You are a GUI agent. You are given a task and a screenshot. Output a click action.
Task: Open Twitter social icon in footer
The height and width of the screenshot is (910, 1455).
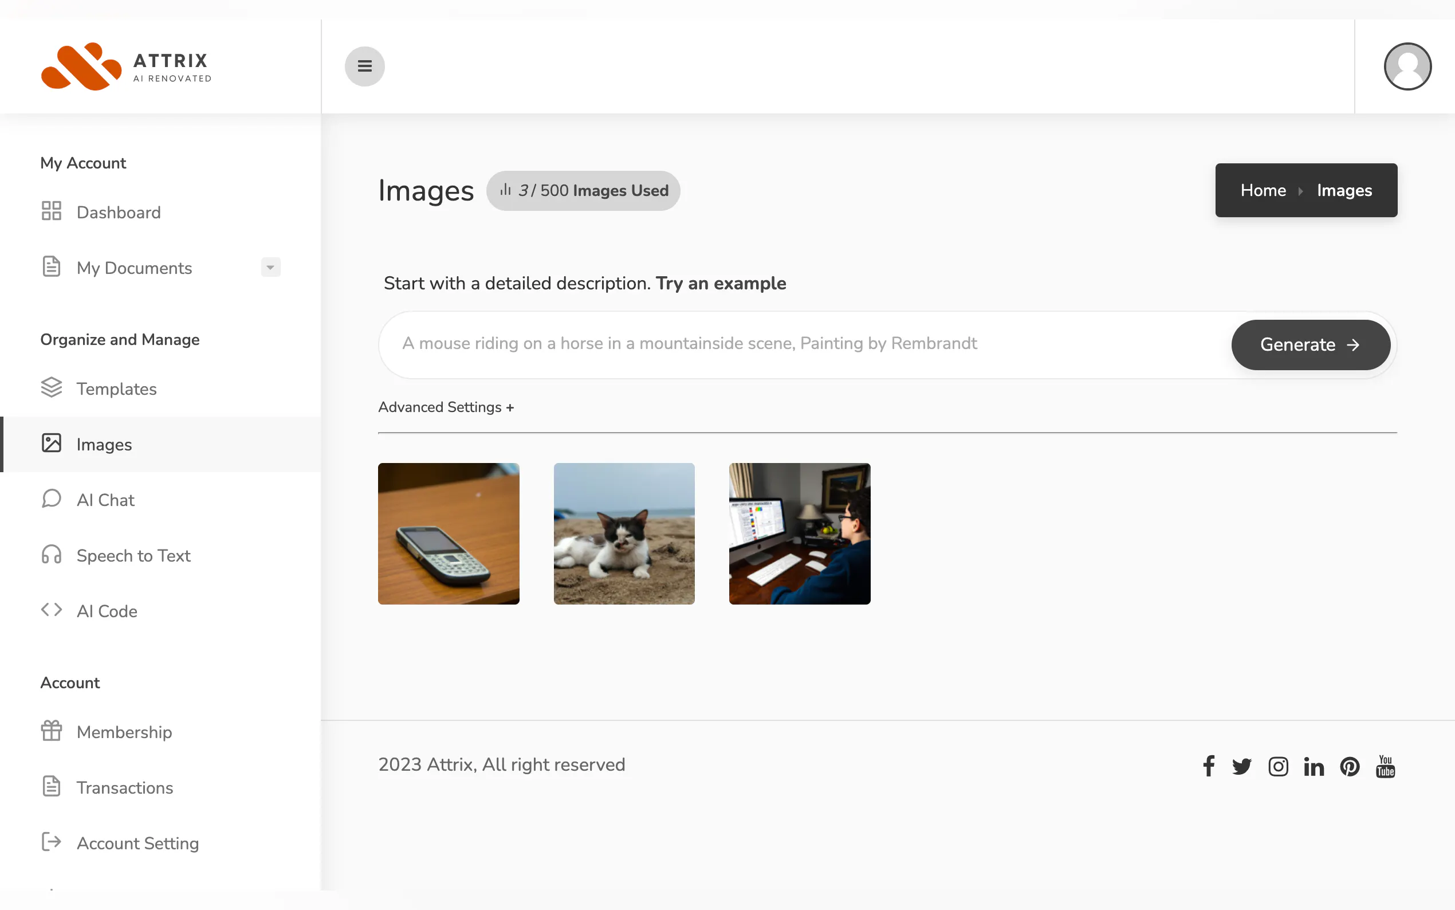tap(1241, 766)
